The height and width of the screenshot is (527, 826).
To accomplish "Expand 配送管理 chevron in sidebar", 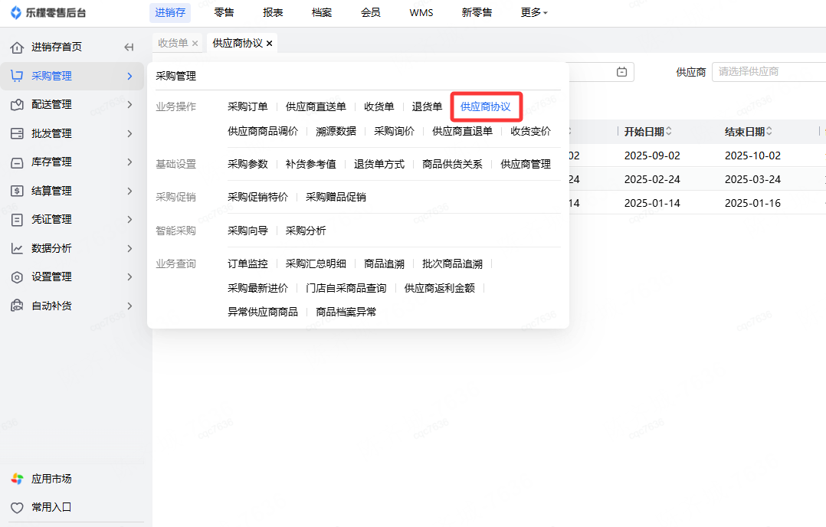I will pos(129,105).
